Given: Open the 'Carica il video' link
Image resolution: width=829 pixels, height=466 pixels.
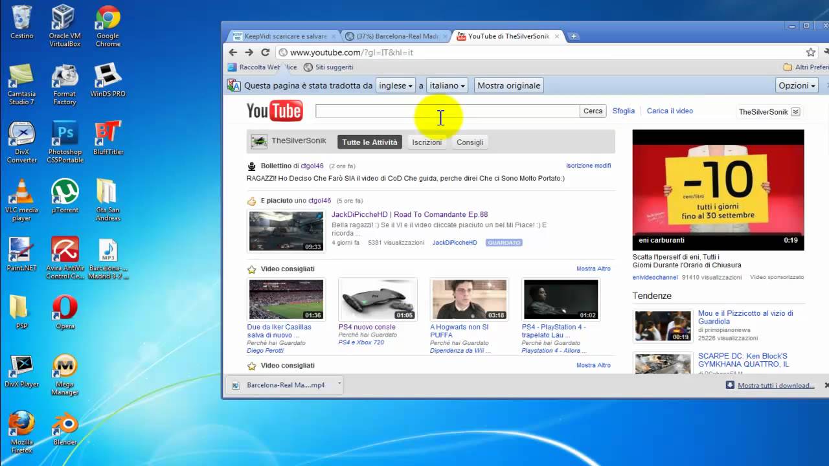Looking at the screenshot, I should [x=670, y=111].
